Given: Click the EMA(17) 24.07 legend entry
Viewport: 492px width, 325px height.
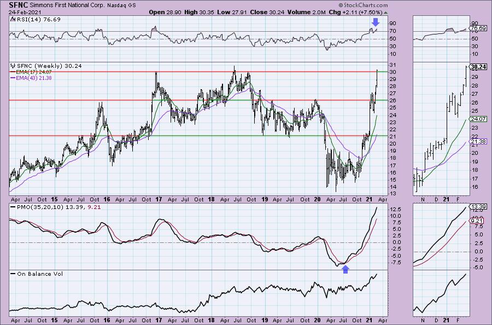Looking at the screenshot, I should [33, 72].
